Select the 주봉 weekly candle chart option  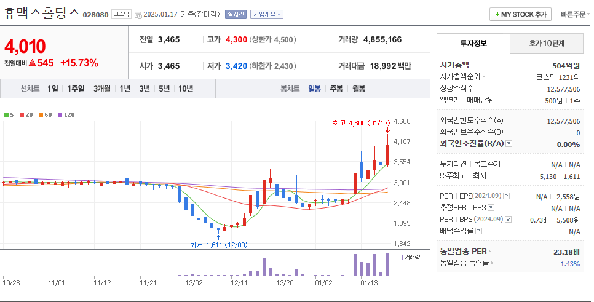coord(336,89)
